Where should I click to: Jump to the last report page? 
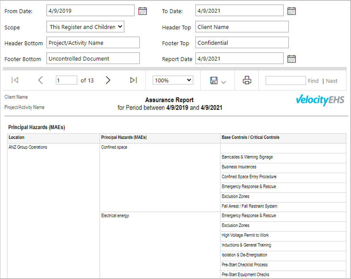(x=133, y=80)
